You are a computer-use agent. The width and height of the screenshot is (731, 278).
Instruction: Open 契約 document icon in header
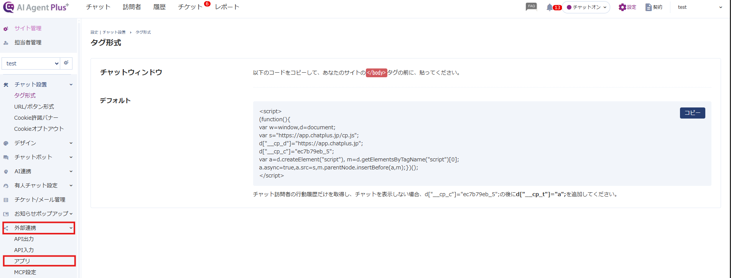coord(649,7)
